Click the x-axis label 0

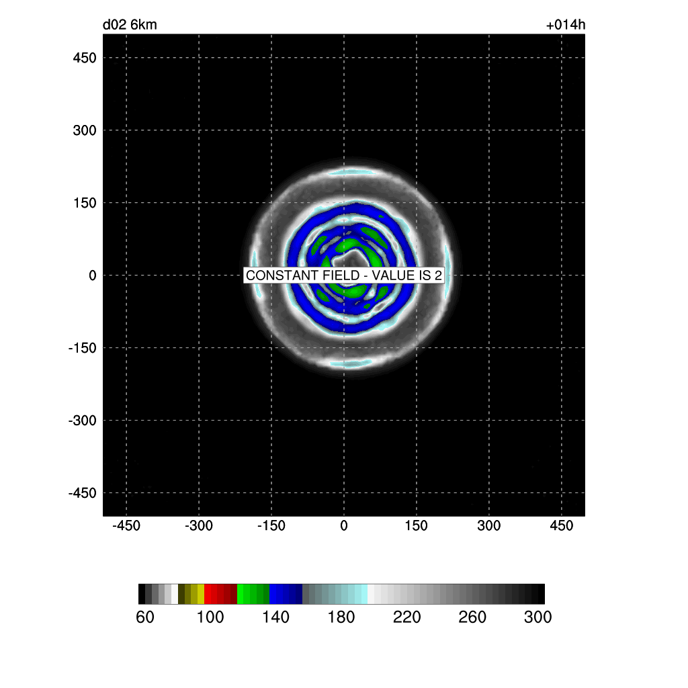(344, 525)
